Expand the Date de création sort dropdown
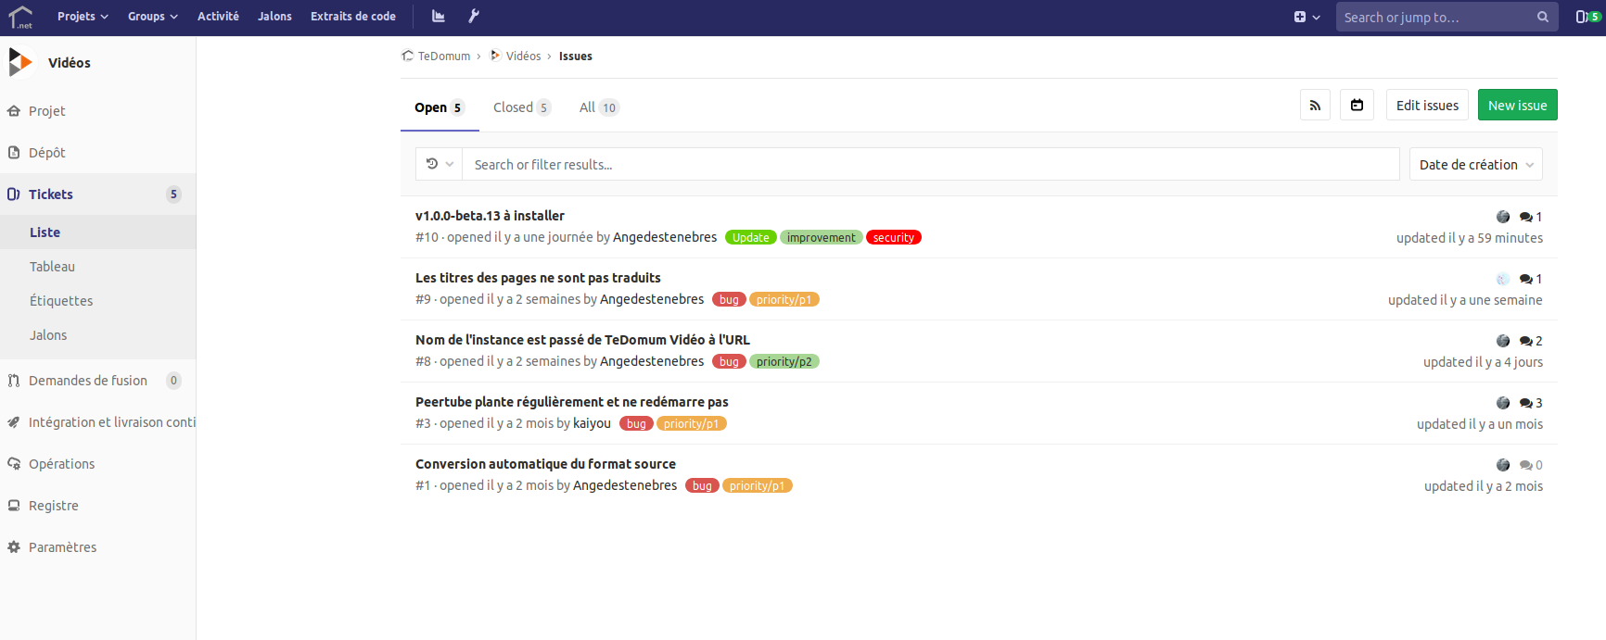Screen dimensions: 1606x640 tap(1475, 165)
